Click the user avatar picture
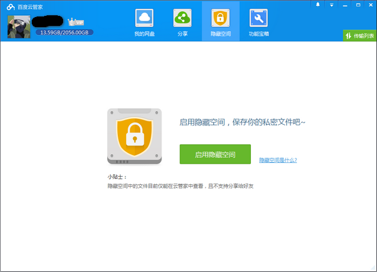The image size is (377, 272). [19, 27]
